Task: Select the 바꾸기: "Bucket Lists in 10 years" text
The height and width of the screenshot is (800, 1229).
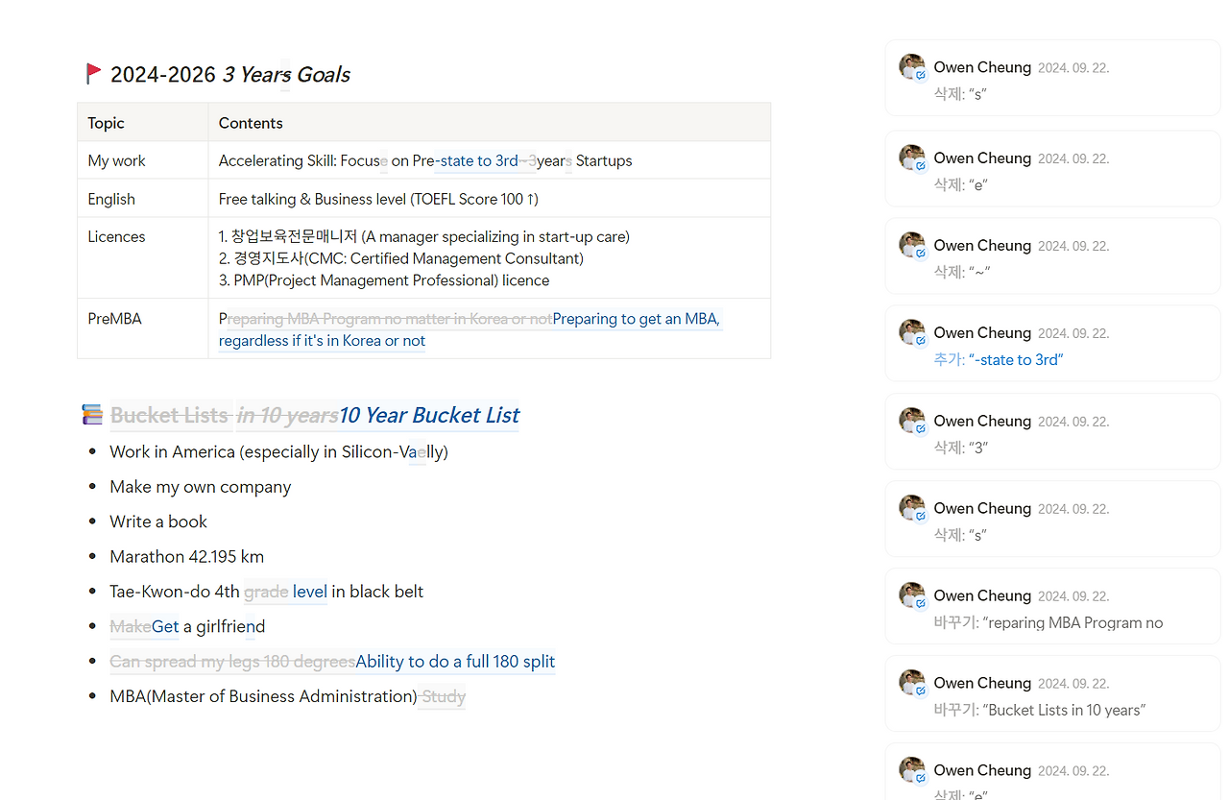Action: point(1040,711)
